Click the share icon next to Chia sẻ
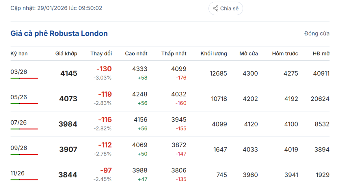This screenshot has height=187, width=337. pyautogui.click(x=216, y=9)
